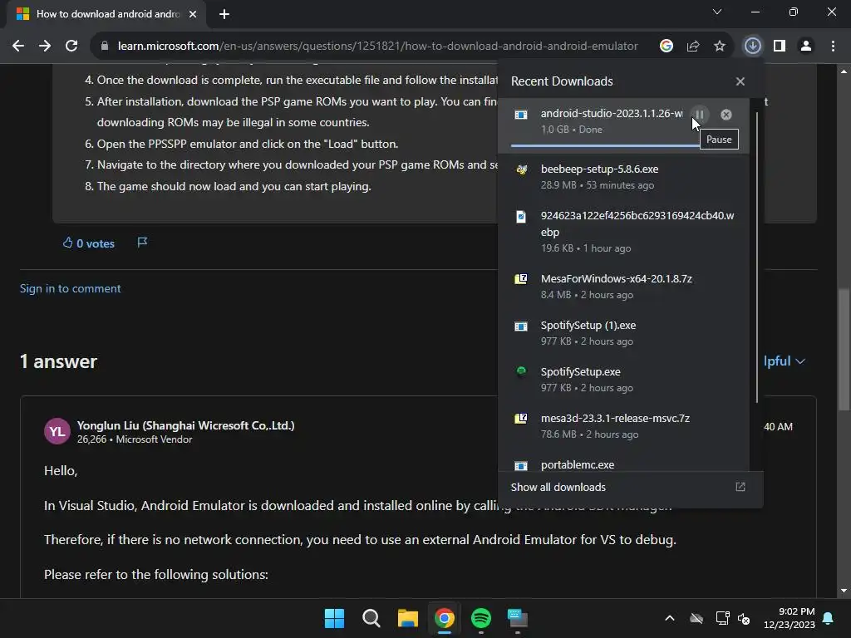Open a new browser tab
The image size is (851, 638).
(x=224, y=14)
